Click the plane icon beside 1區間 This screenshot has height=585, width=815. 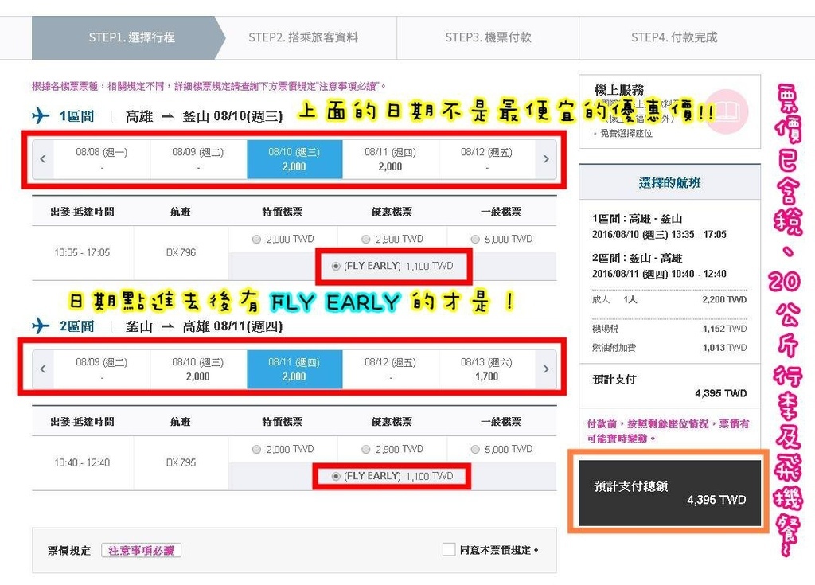click(x=41, y=115)
